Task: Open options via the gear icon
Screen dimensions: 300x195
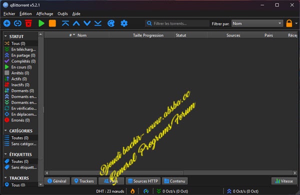Action: pyautogui.click(x=124, y=23)
